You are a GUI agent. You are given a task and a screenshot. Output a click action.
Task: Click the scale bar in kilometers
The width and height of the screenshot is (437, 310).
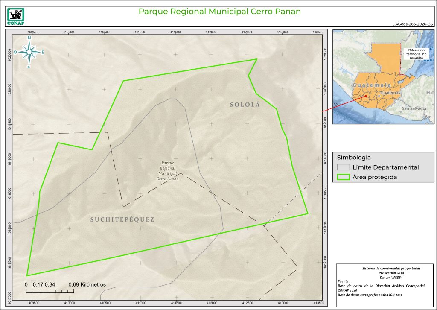[50, 291]
